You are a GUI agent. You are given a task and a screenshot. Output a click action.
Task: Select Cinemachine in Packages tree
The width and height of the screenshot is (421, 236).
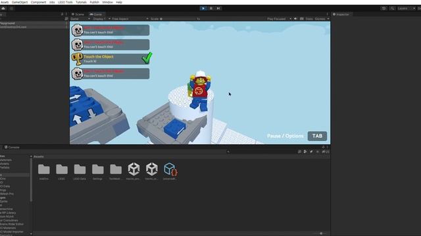pyautogui.click(x=7, y=209)
